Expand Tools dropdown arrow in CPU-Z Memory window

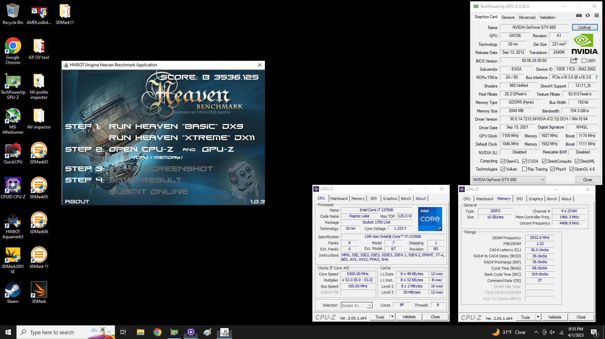(x=538, y=317)
